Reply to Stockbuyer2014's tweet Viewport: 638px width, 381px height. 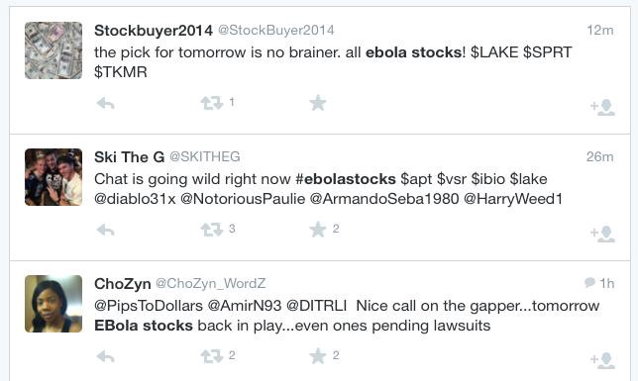pyautogui.click(x=105, y=104)
